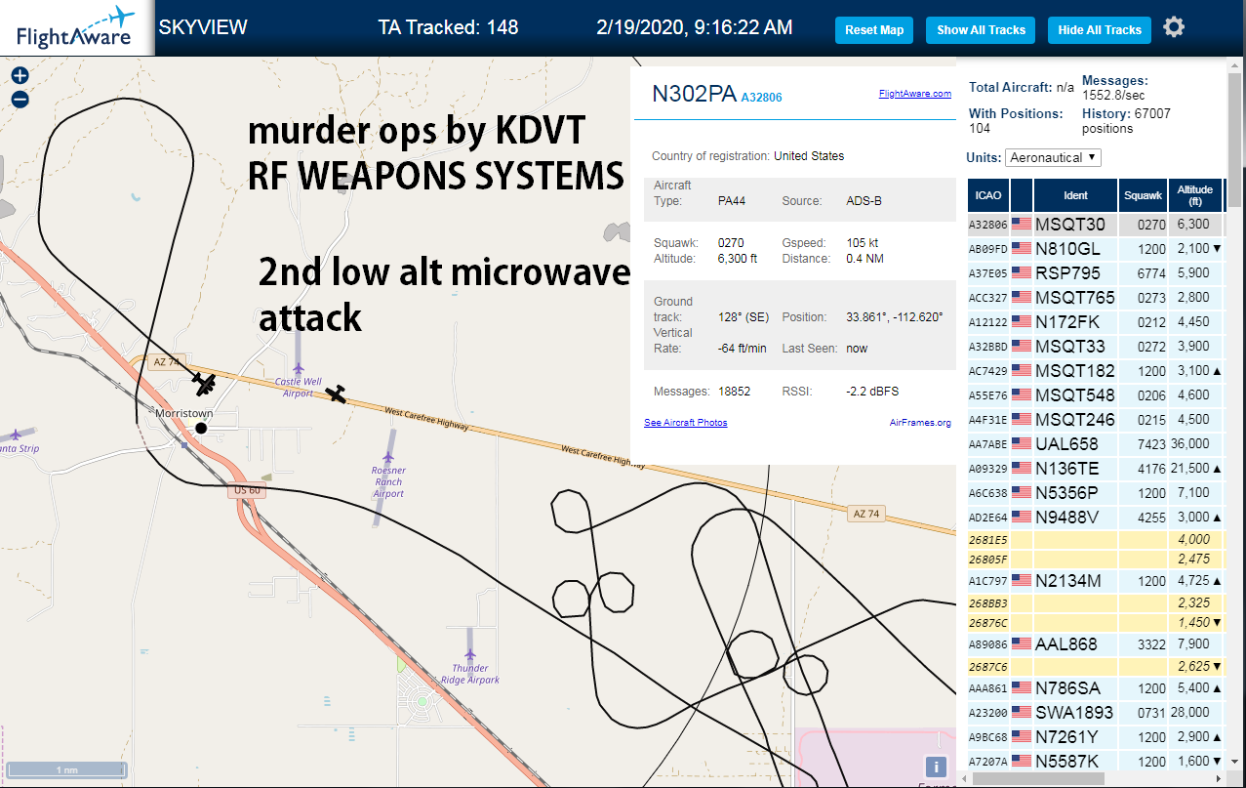This screenshot has width=1246, height=788.
Task: Select the SWA1893 aircraft row
Action: pos(1095,713)
